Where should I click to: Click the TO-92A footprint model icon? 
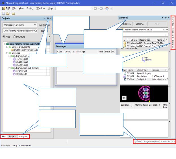(x=125, y=79)
